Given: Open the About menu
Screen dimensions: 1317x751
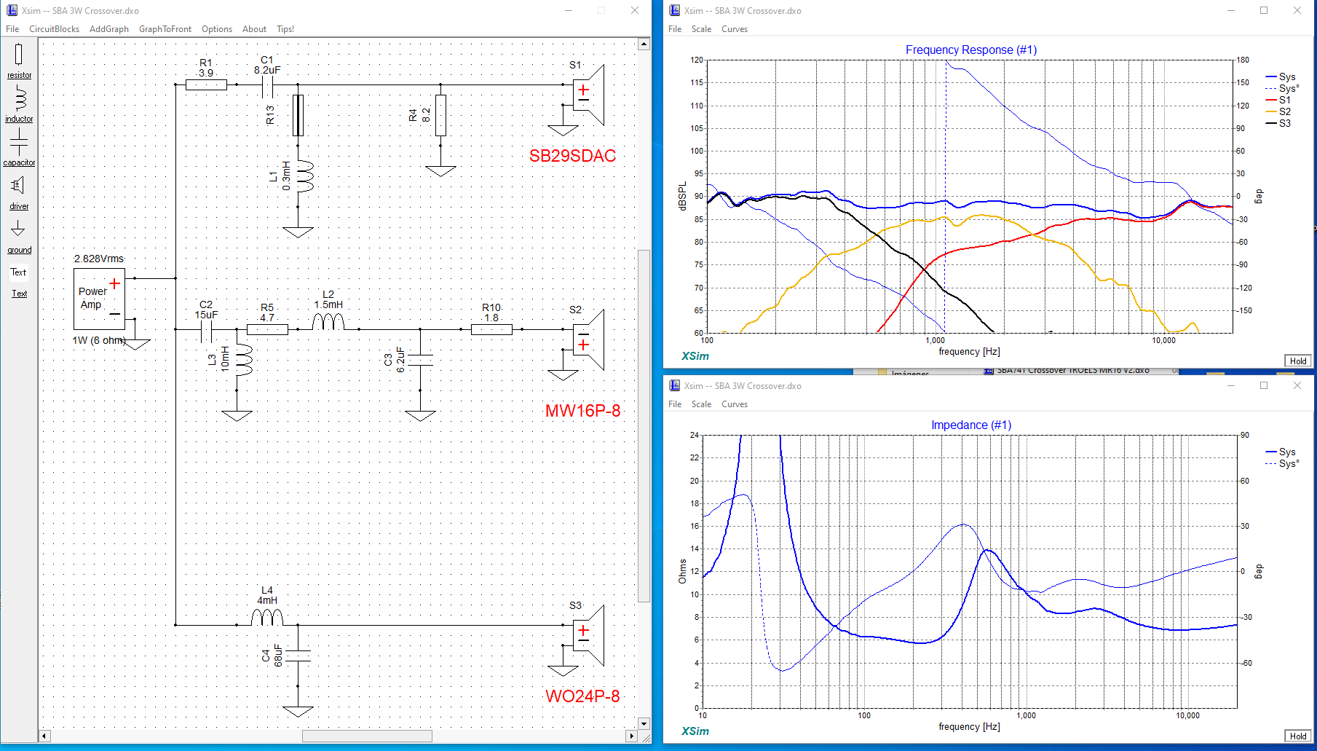Looking at the screenshot, I should point(254,29).
